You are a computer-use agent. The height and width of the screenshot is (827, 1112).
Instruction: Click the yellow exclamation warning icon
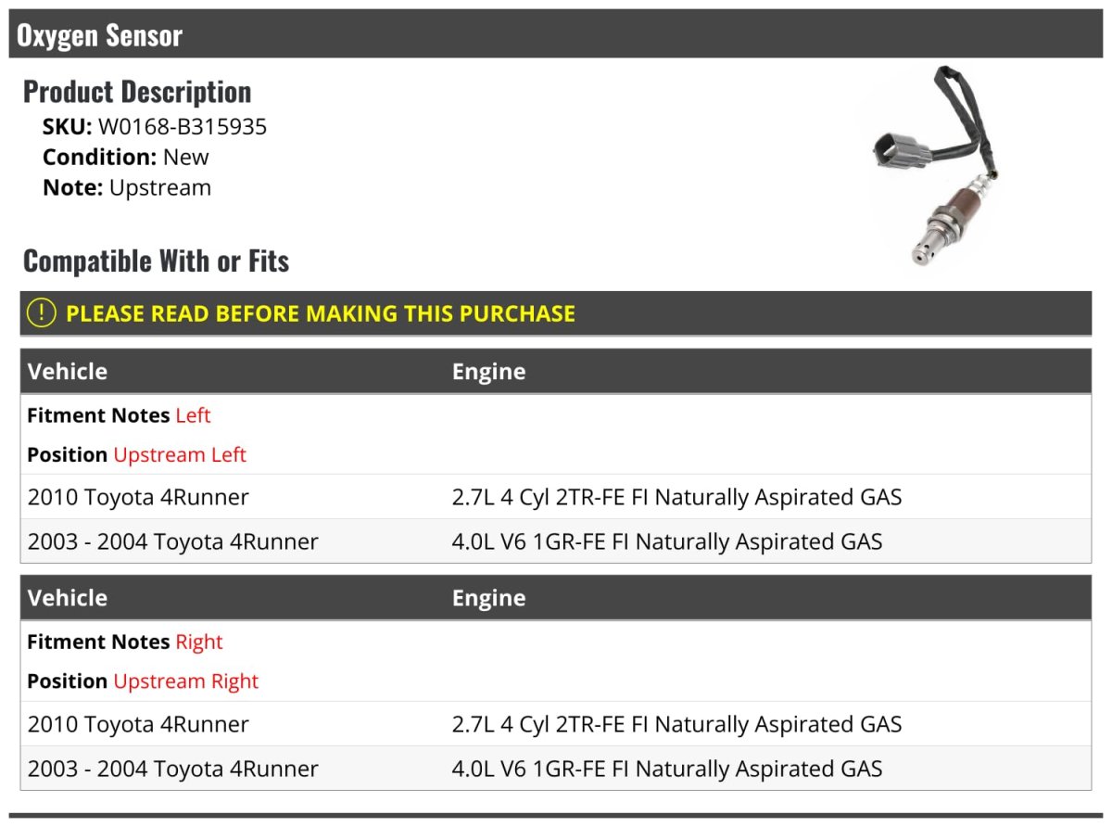(42, 313)
